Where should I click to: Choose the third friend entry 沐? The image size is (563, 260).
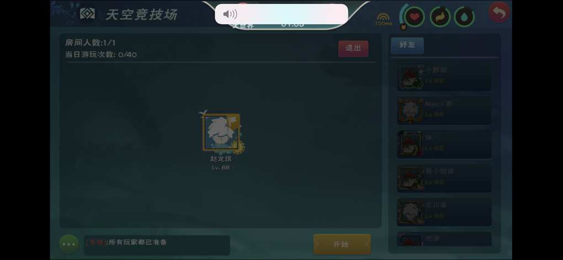(444, 145)
